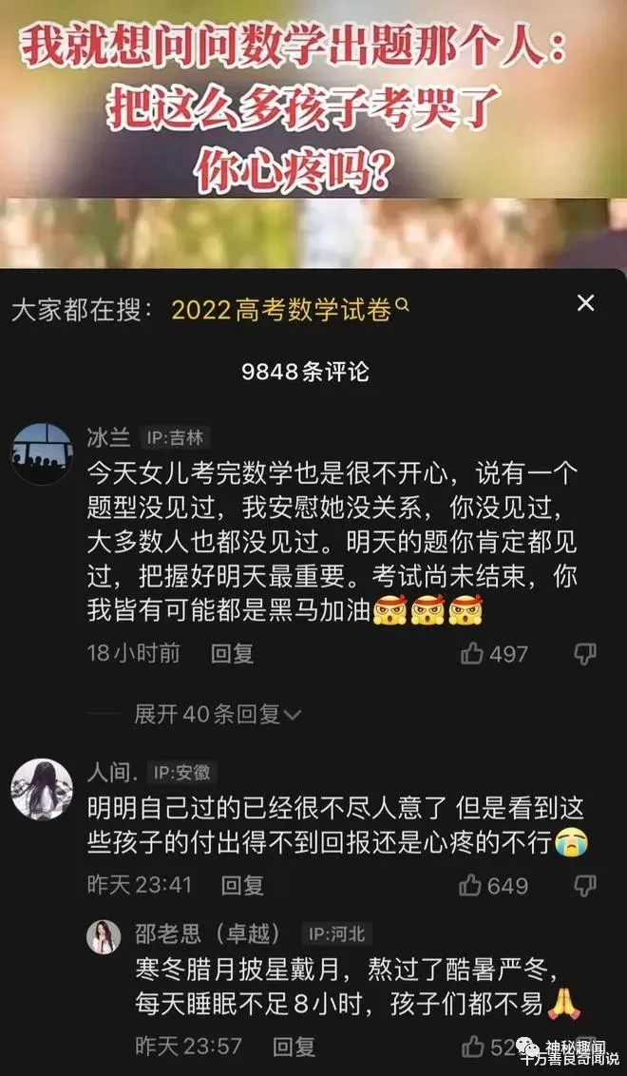Like 冰兰's comment with 497 likes
The image size is (627, 1076).
point(472,654)
